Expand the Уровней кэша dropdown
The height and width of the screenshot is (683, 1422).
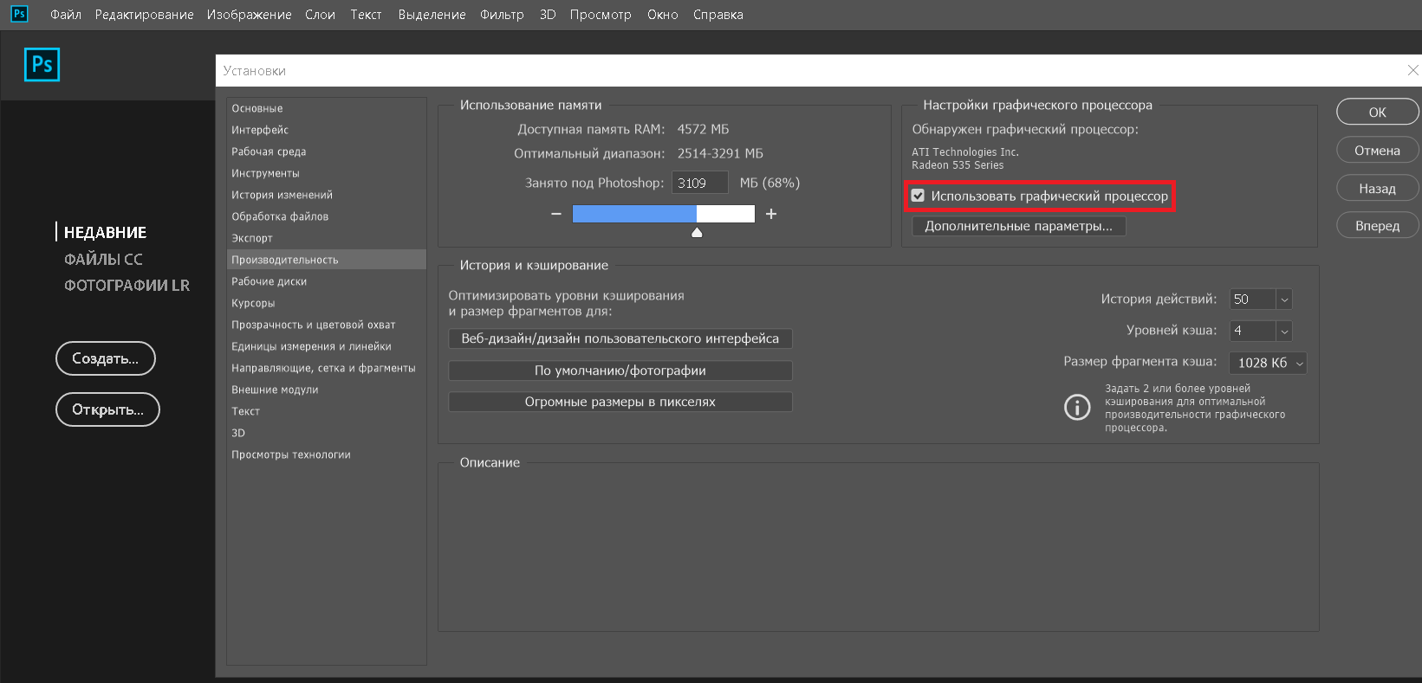1284,331
